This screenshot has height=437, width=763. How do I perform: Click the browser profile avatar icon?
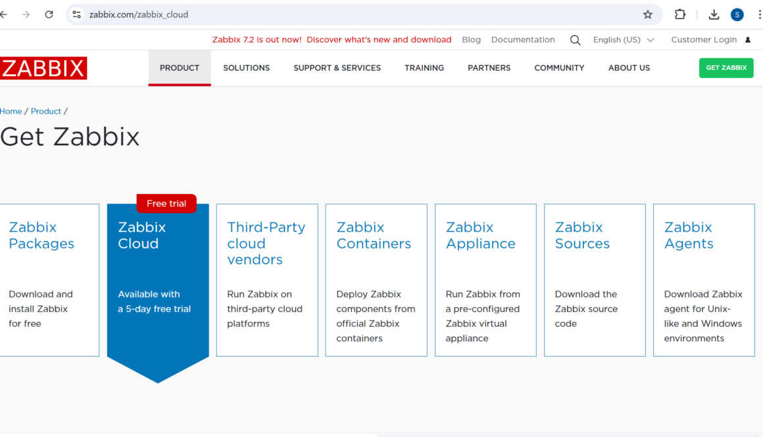pos(737,14)
